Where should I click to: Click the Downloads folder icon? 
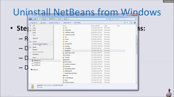(x=64, y=62)
